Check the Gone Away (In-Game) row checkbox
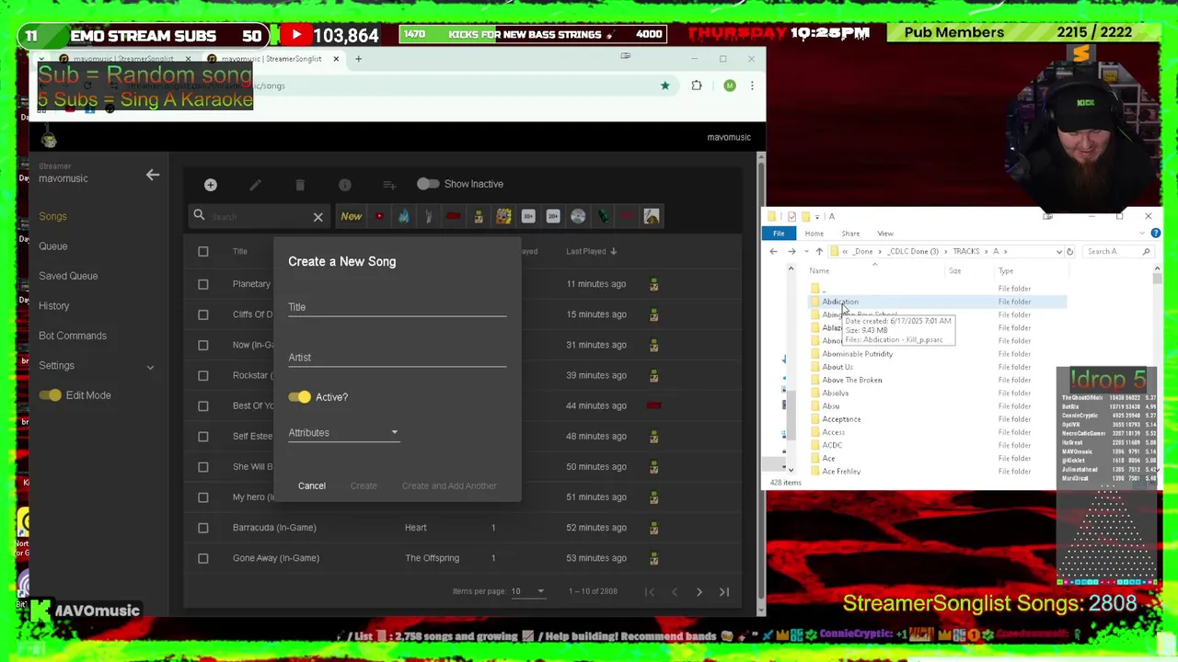1178x662 pixels. point(203,558)
